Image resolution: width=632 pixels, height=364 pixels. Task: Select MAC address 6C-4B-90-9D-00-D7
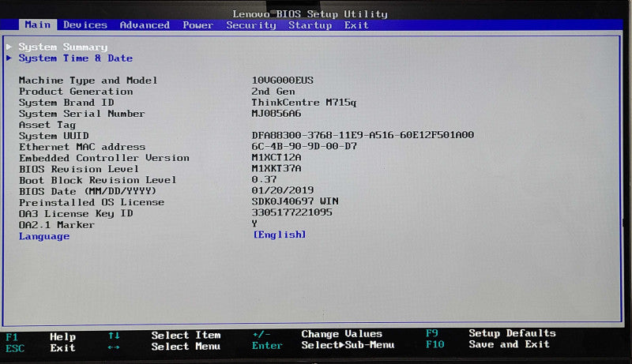tap(304, 146)
